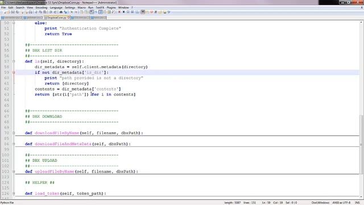Click the Start Recording macro icon
This screenshot has width=364, height=205.
(x=119, y=12)
